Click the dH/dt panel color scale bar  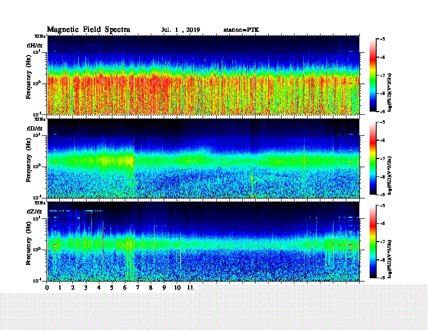372,75
